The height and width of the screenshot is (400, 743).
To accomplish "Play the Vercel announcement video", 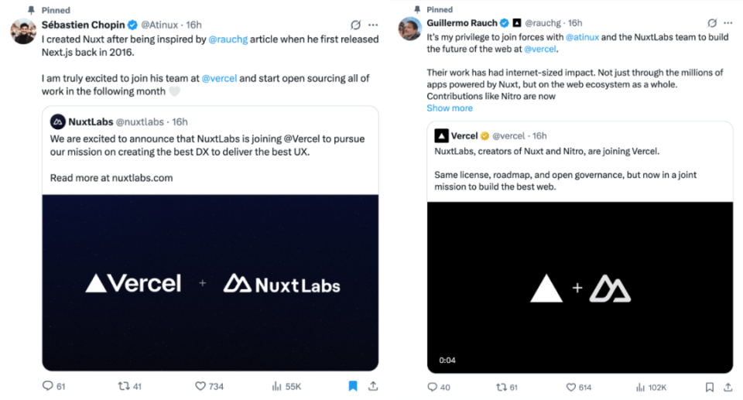I will pos(580,288).
